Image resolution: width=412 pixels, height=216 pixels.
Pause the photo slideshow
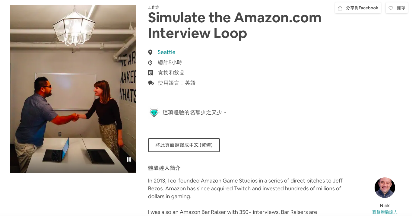tap(129, 160)
